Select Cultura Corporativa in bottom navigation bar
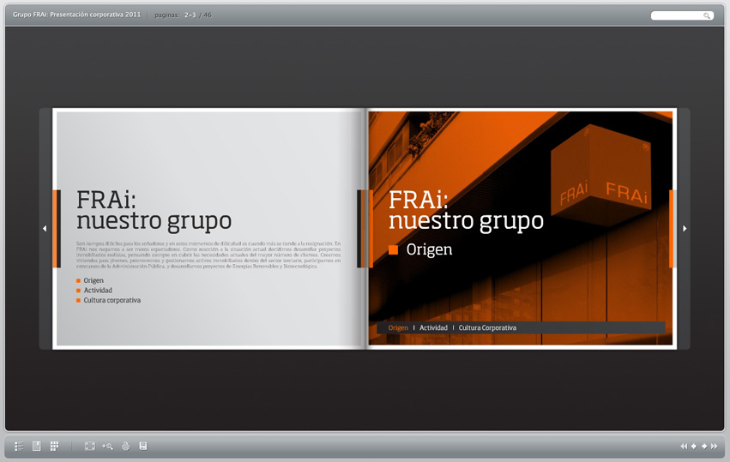 (x=487, y=327)
